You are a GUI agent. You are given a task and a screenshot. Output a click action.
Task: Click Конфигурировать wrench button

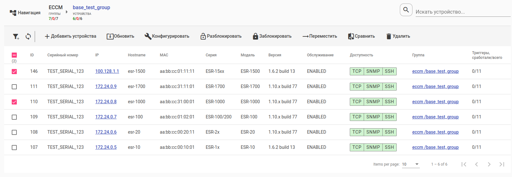[167, 36]
